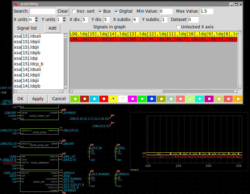The height and width of the screenshot is (194, 250).
Task: Enable the Incr. sort checkbox
Action: click(x=74, y=11)
